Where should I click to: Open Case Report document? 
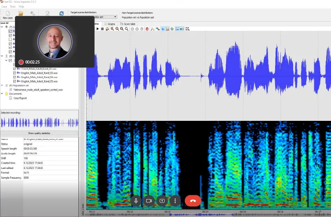pyautogui.click(x=20, y=98)
